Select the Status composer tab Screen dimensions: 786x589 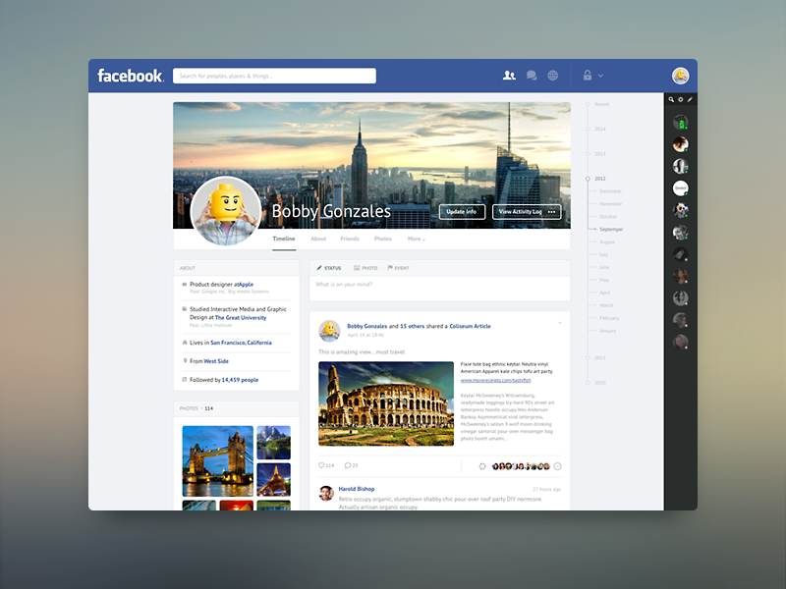[329, 268]
